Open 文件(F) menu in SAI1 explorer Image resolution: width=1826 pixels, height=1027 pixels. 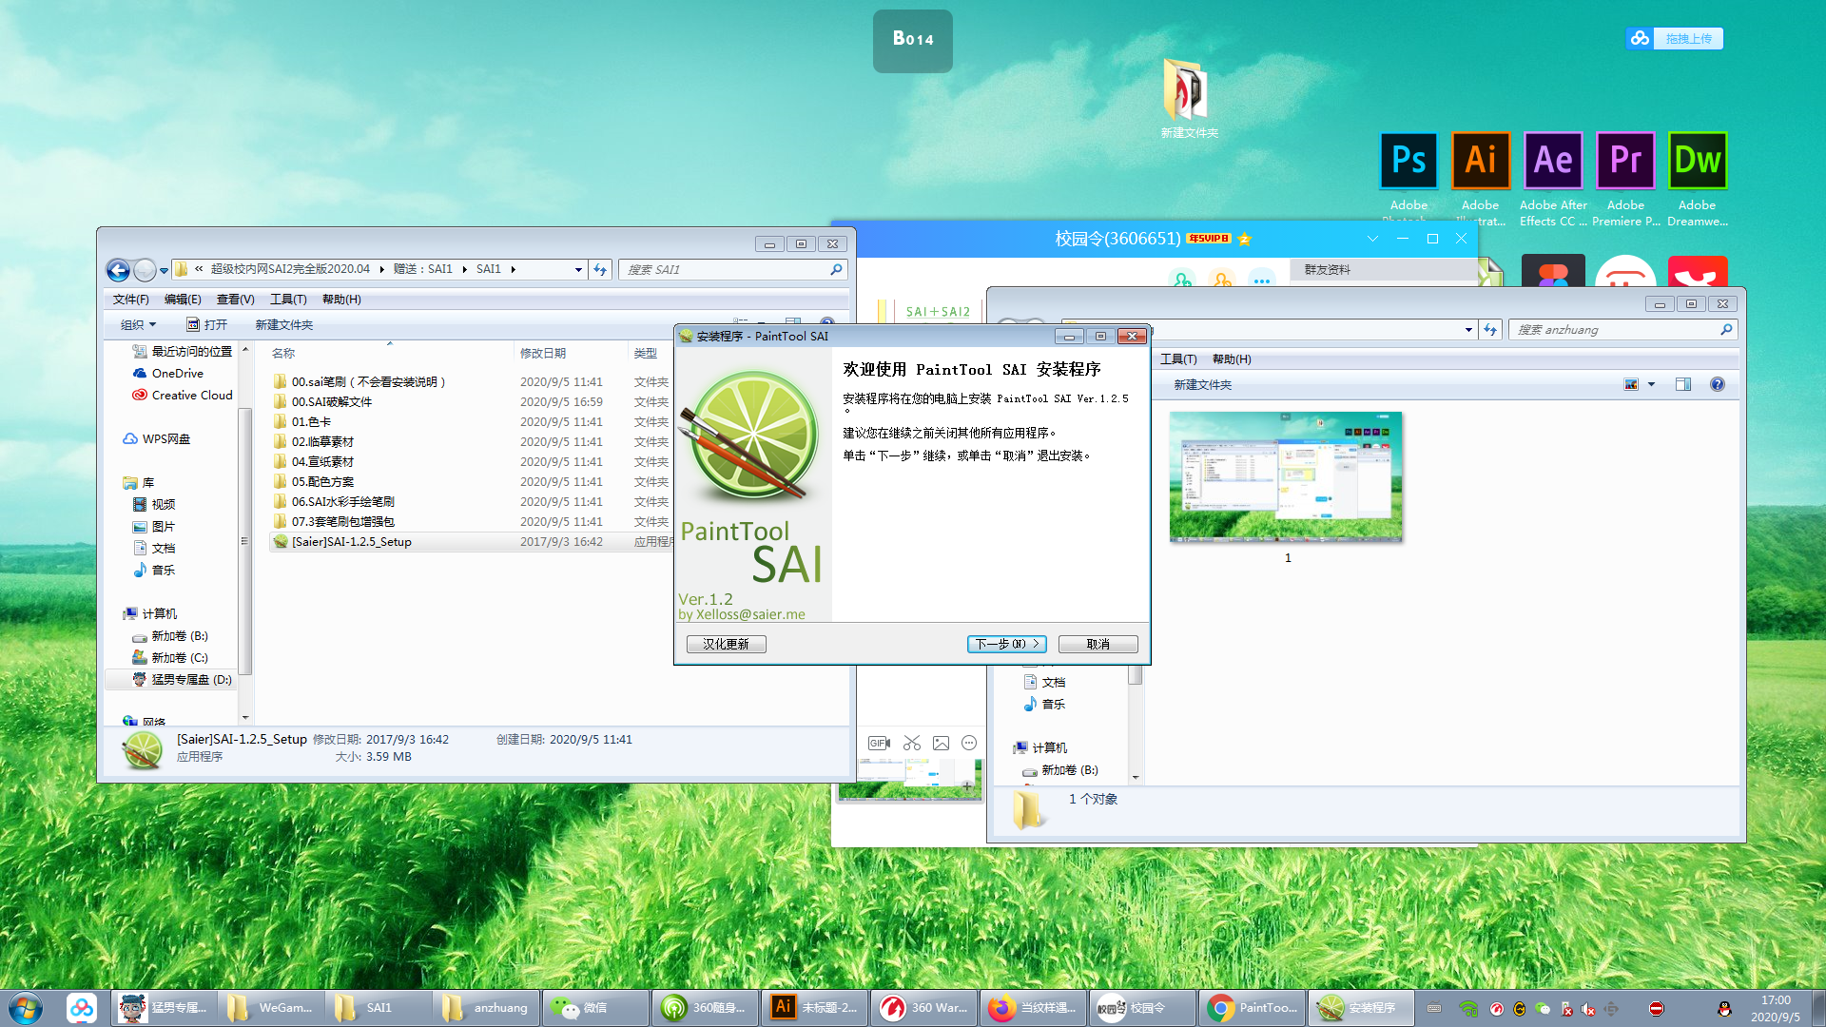[x=131, y=300]
